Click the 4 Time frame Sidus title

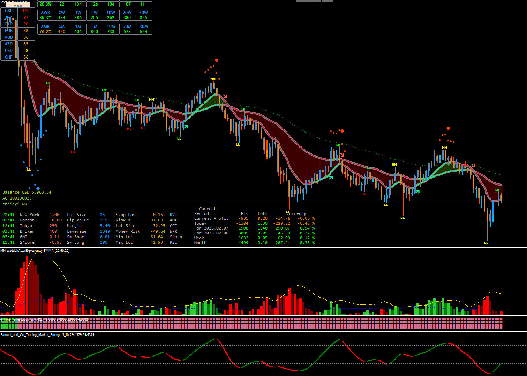(x=44, y=319)
